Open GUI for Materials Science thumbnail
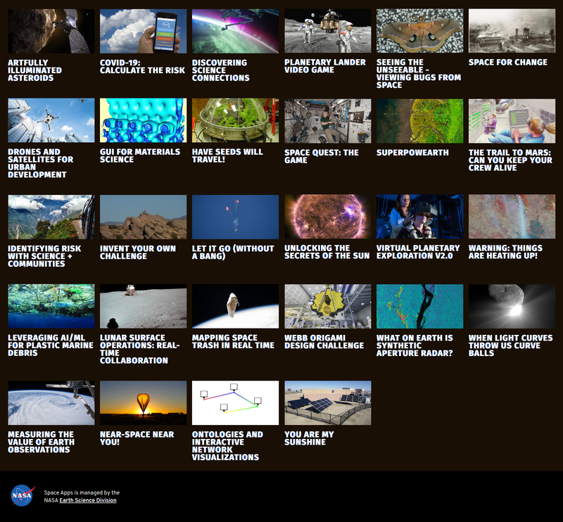Viewport: 563px width, 522px height. [x=143, y=120]
